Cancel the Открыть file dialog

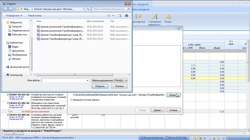point(119,86)
